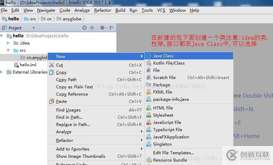Image resolution: width=273 pixels, height=165 pixels.
Task: Click the Paste clipboard icon
Action: tap(52, 101)
